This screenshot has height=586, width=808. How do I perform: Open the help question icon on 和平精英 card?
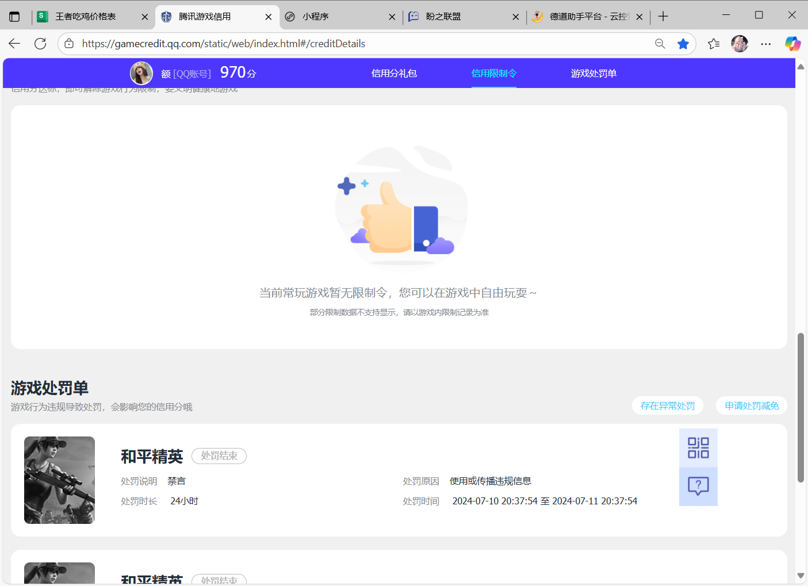point(698,487)
